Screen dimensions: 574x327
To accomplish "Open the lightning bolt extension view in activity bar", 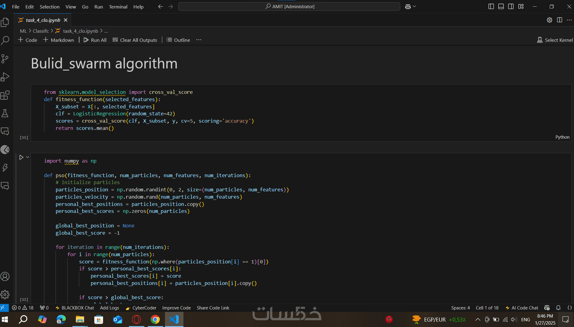I will tap(5, 168).
